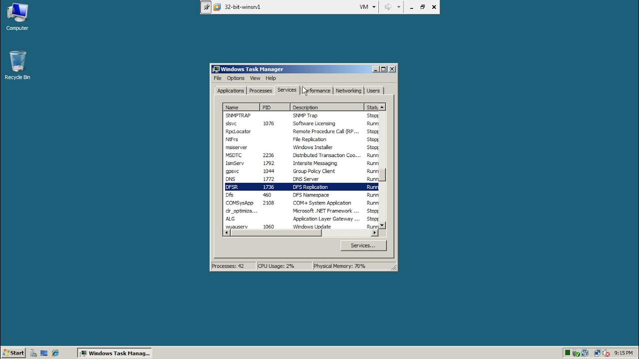The image size is (639, 359).
Task: Click the Services... button
Action: [363, 245]
